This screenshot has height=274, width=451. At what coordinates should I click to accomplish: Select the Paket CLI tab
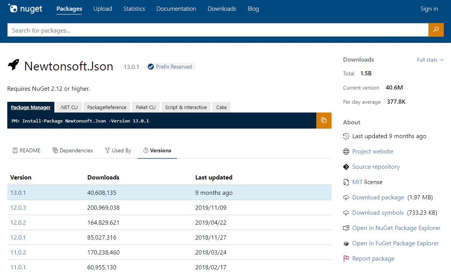click(x=145, y=107)
